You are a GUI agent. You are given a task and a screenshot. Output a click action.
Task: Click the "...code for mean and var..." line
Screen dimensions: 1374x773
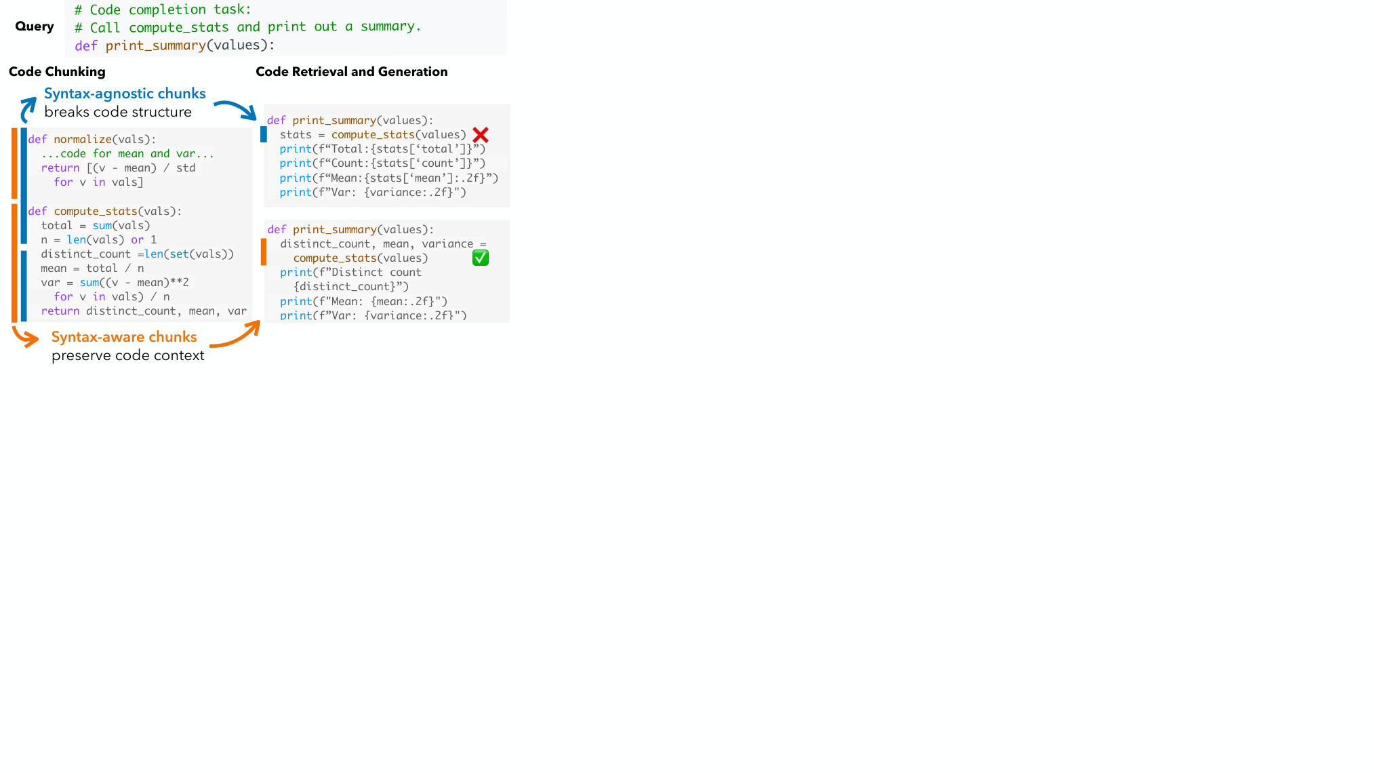click(127, 154)
